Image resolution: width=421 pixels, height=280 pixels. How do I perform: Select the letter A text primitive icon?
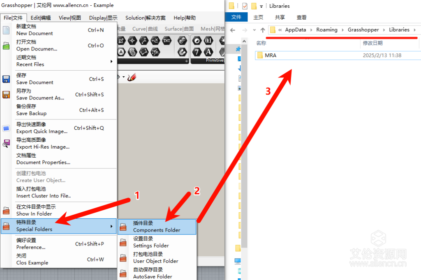[x=208, y=52]
